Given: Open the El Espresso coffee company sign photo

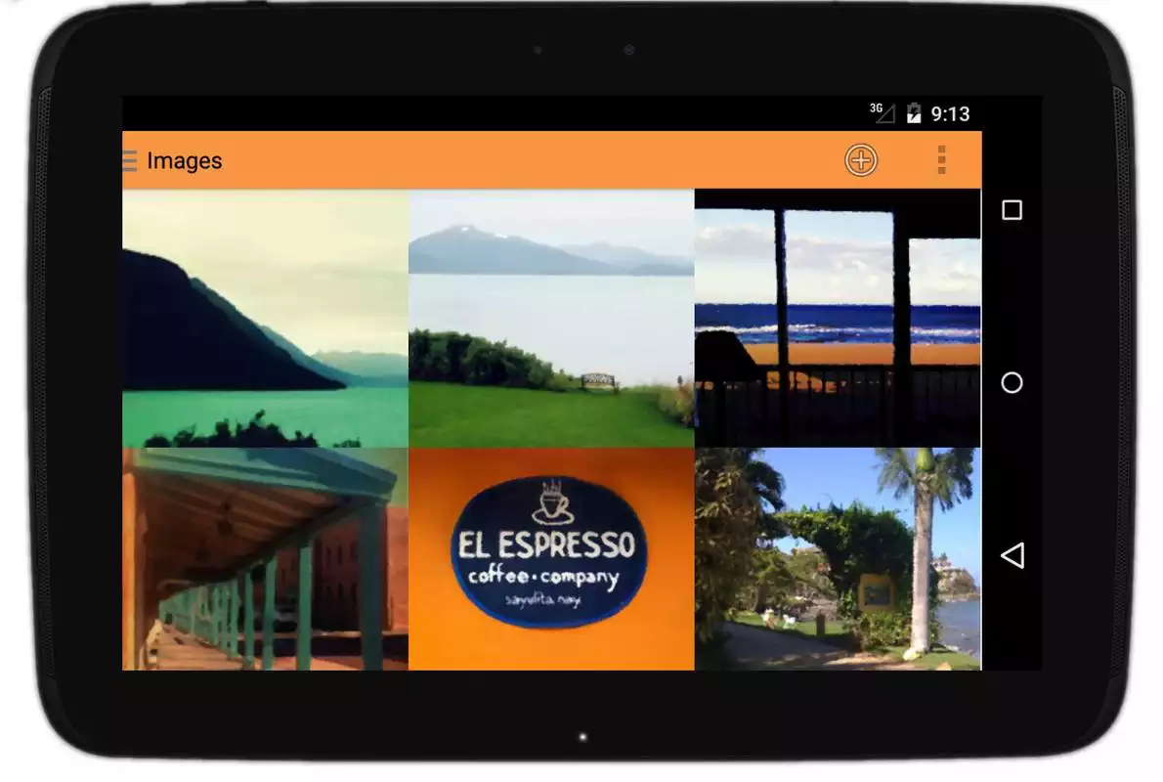Looking at the screenshot, I should [x=552, y=559].
